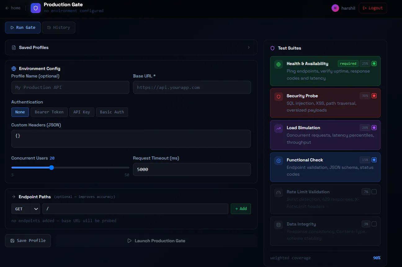Click the Endpoint Paths arrow icon
The image size is (402, 267).
pyautogui.click(x=14, y=197)
